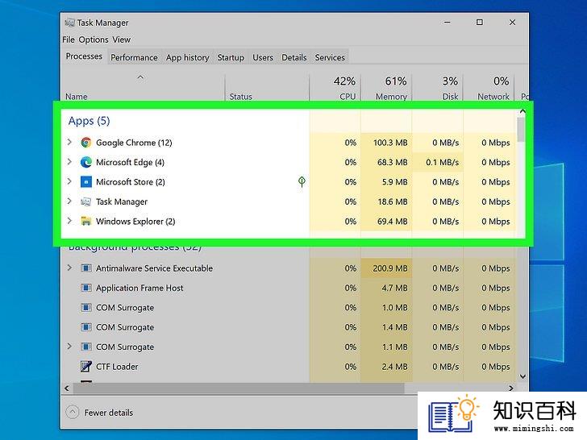Click Chrome's 100.3 MB memory value

tap(390, 143)
